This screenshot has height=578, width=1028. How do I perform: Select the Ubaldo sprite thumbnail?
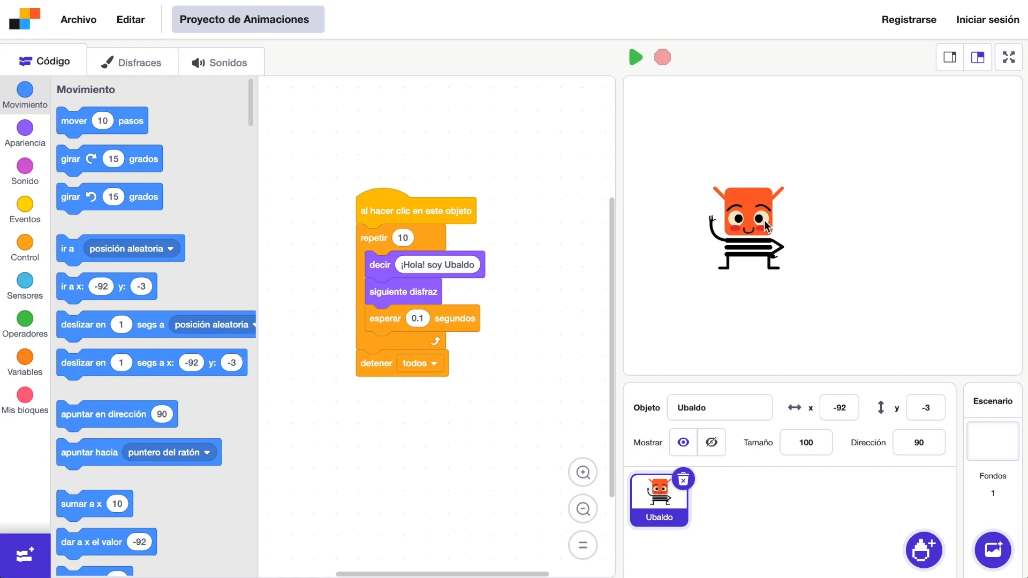tap(659, 500)
